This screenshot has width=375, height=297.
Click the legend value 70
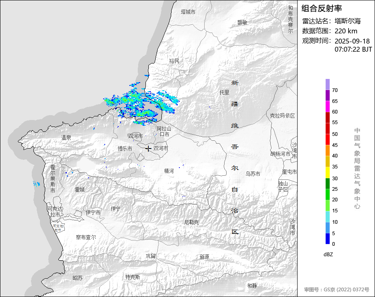click(335, 90)
